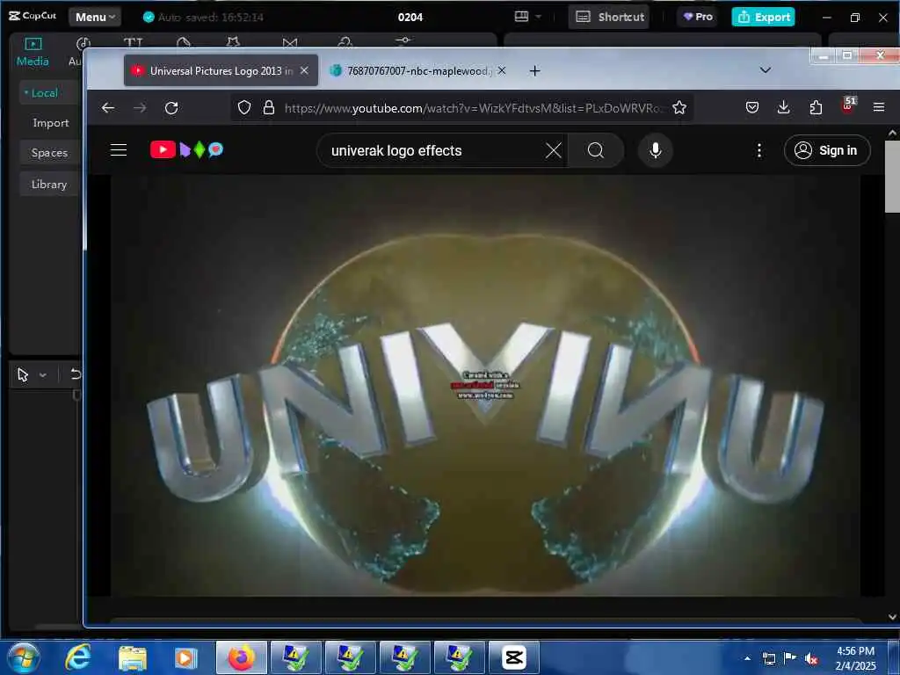This screenshot has width=900, height=675.
Task: Open a new Firefox tab
Action: (534, 70)
